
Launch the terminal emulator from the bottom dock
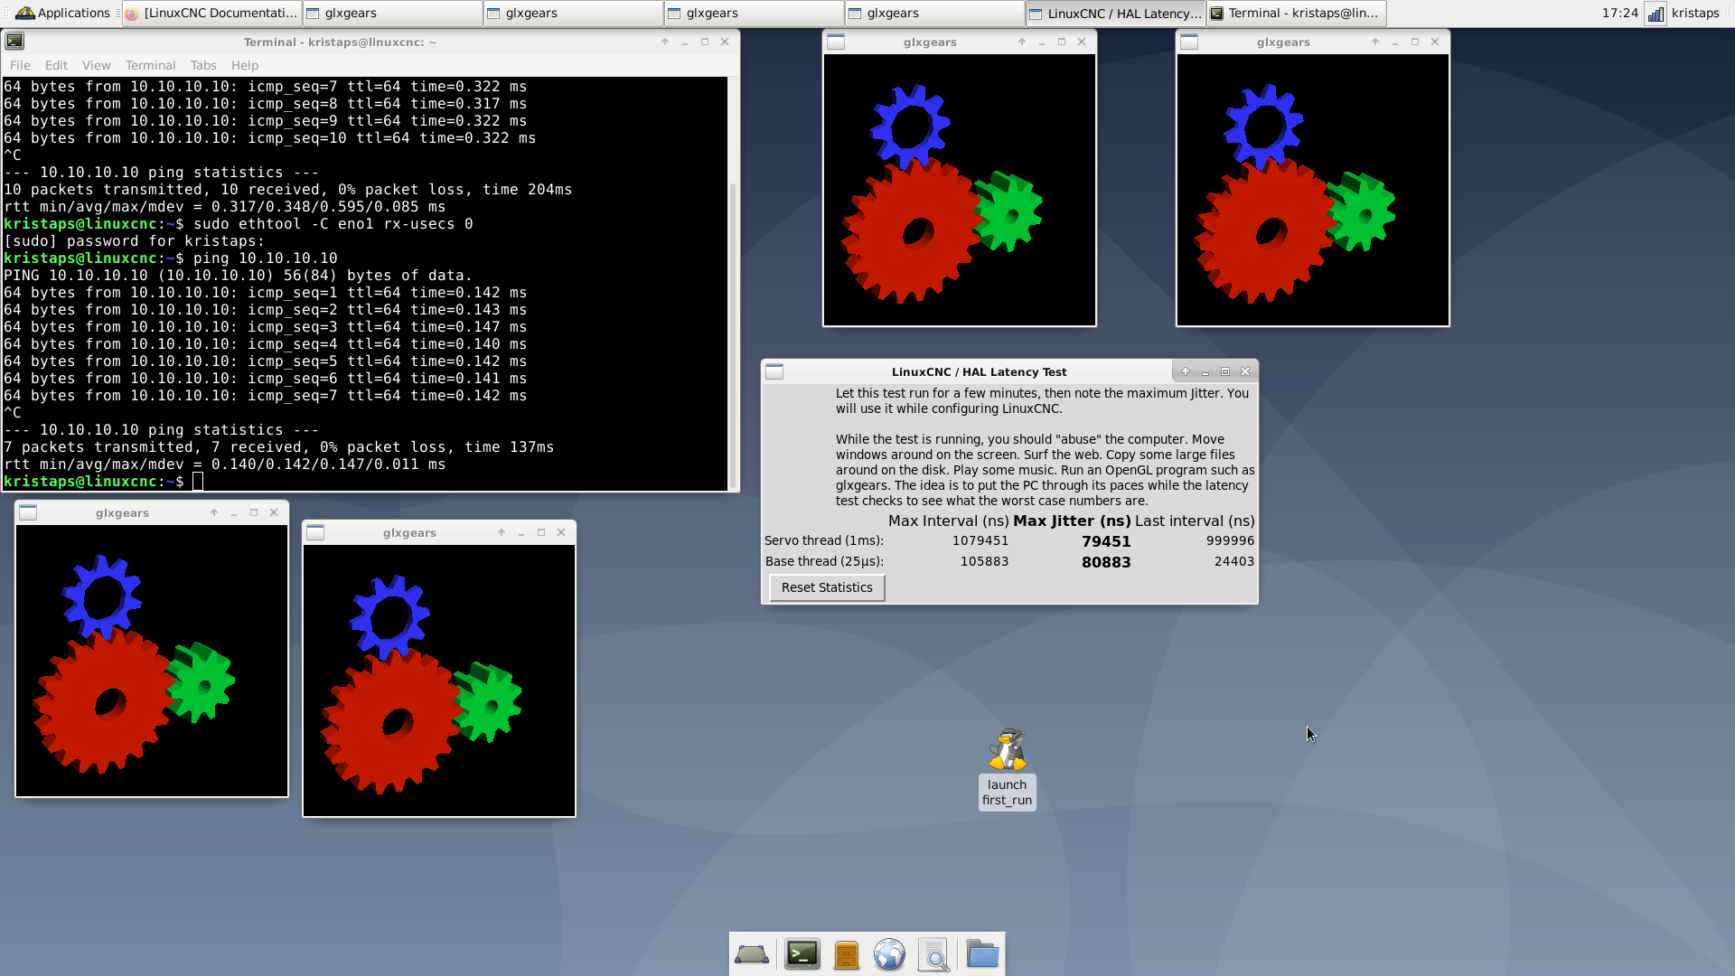click(802, 954)
